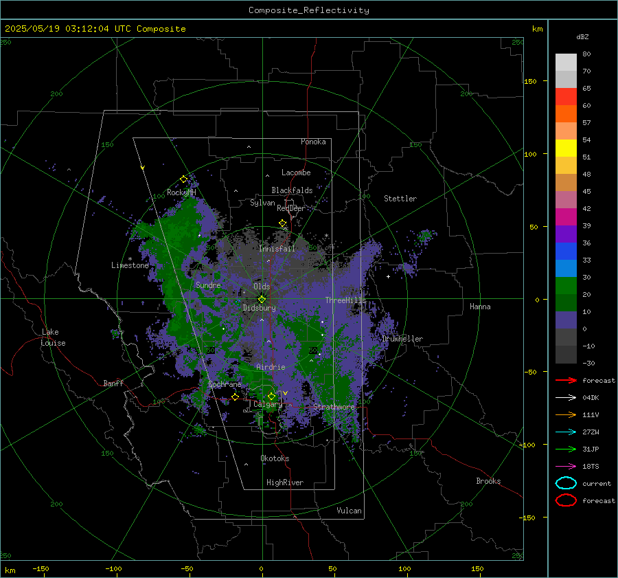Screen dimensions: 618x578
Task: Click the Strathmore city label
Action: tap(334, 407)
